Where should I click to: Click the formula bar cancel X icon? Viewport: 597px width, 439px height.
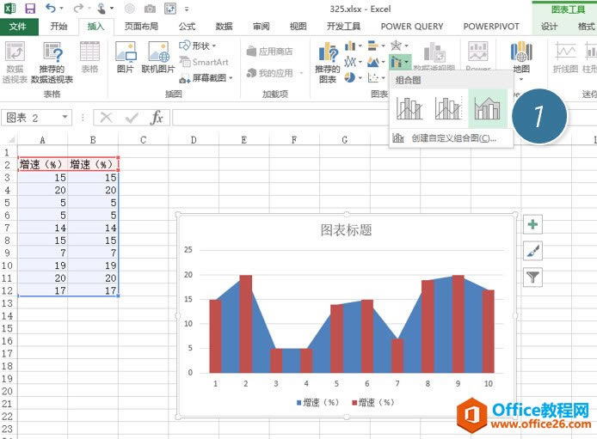[106, 118]
